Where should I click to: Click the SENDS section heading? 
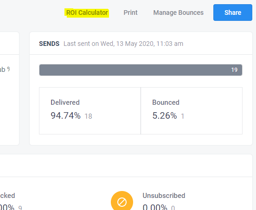(x=49, y=44)
